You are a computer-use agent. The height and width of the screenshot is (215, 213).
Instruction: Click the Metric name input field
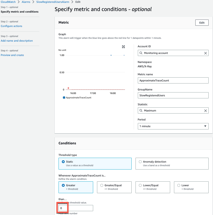pos(173,80)
